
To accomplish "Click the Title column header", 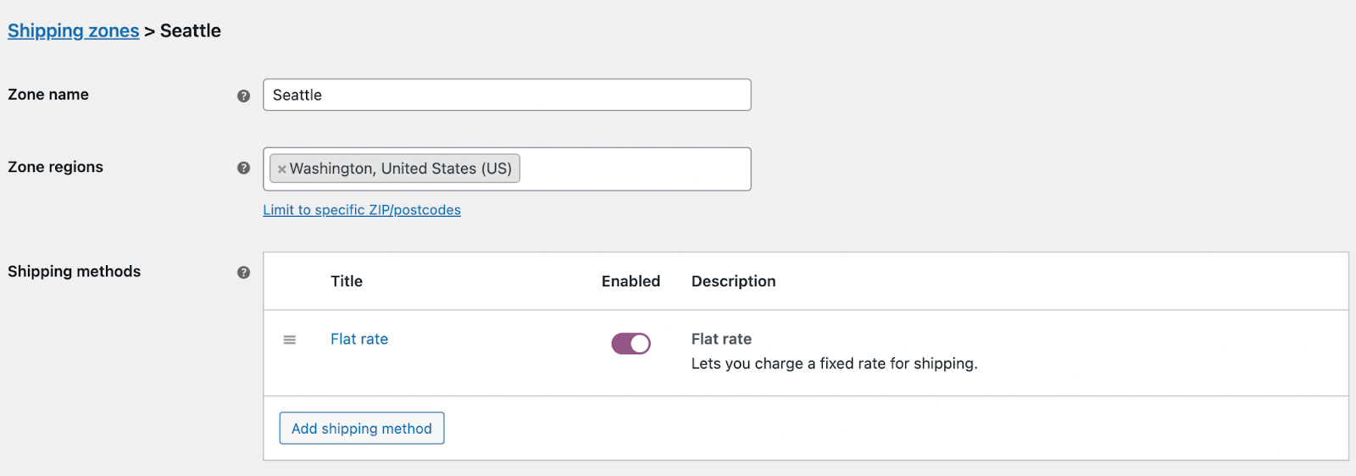I will 346,281.
